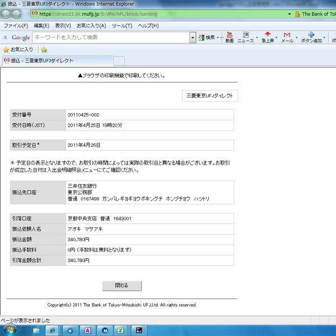Open the ファイル(F) menu
The height and width of the screenshot is (336, 336).
point(16,26)
